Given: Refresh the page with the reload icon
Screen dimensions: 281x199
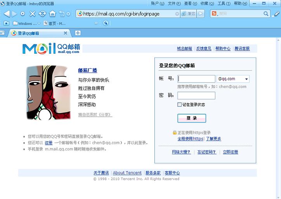Looking at the screenshot, I should tap(42, 14).
